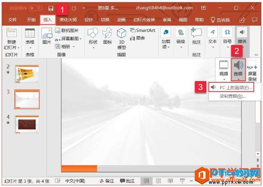Click the 告诉我 lightbulb search box

click(x=220, y=20)
